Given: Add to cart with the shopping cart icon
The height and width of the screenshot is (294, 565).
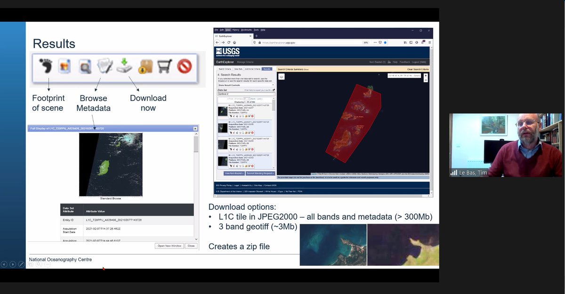Looking at the screenshot, I should pyautogui.click(x=164, y=67).
